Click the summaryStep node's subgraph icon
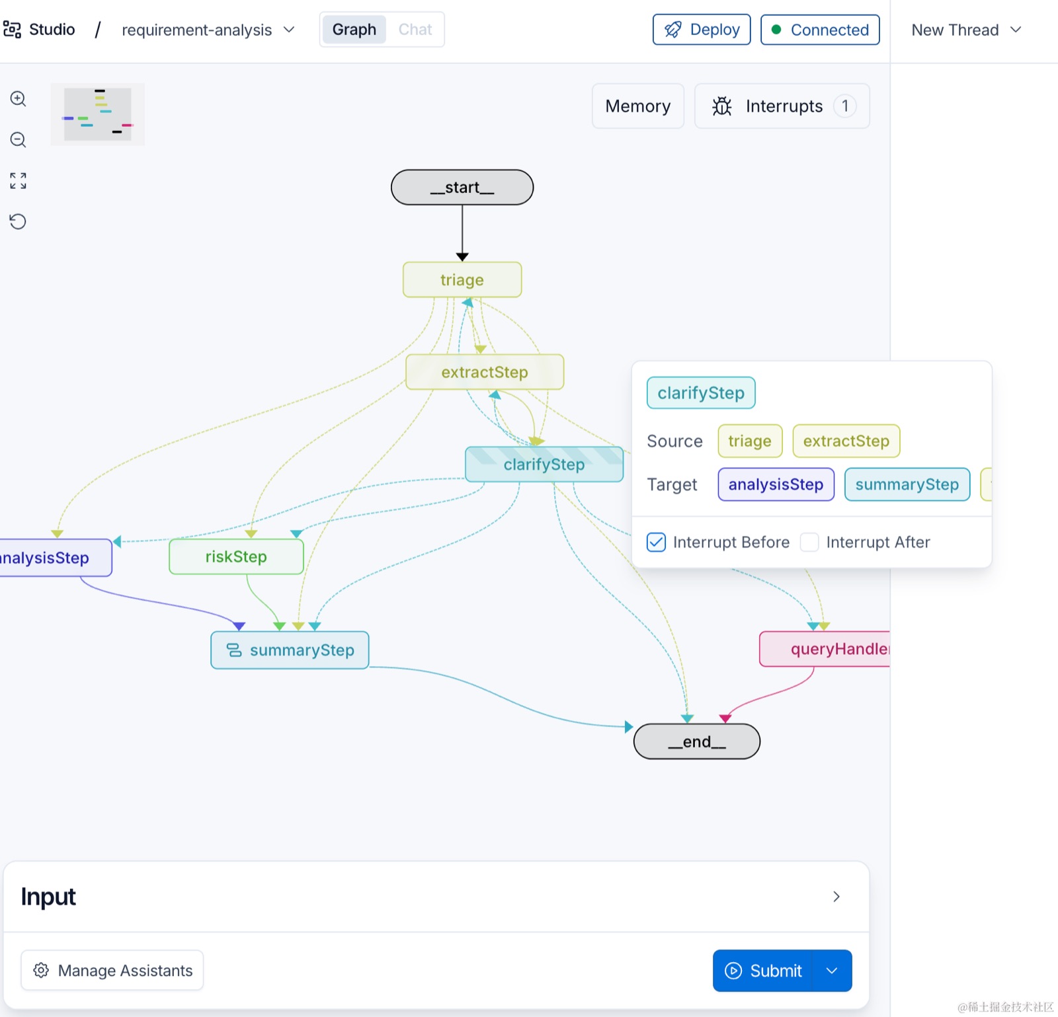 point(234,650)
